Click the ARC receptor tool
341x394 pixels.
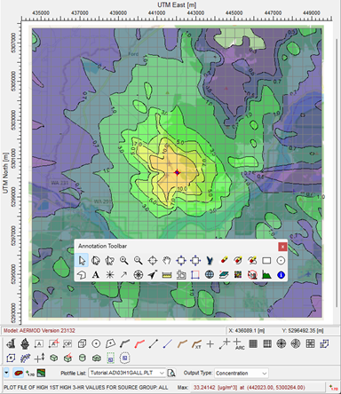238,343
